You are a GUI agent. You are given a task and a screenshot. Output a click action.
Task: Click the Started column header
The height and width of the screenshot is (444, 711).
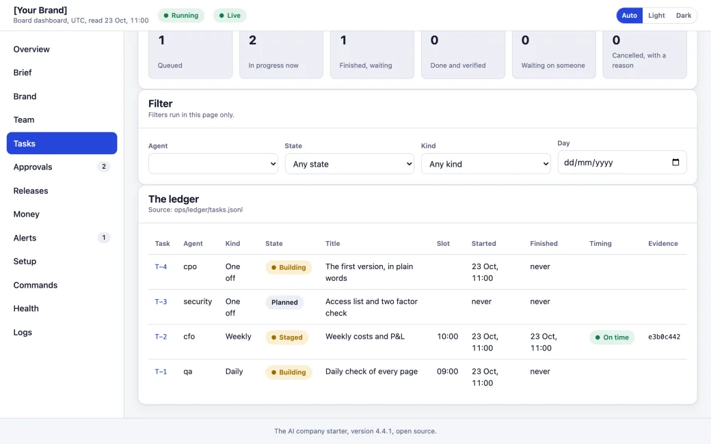coord(483,243)
